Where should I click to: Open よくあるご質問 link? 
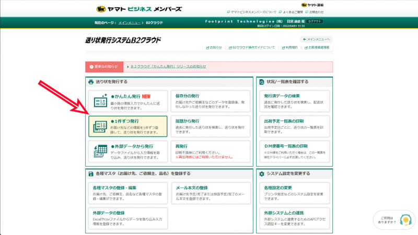pyautogui.click(x=291, y=12)
